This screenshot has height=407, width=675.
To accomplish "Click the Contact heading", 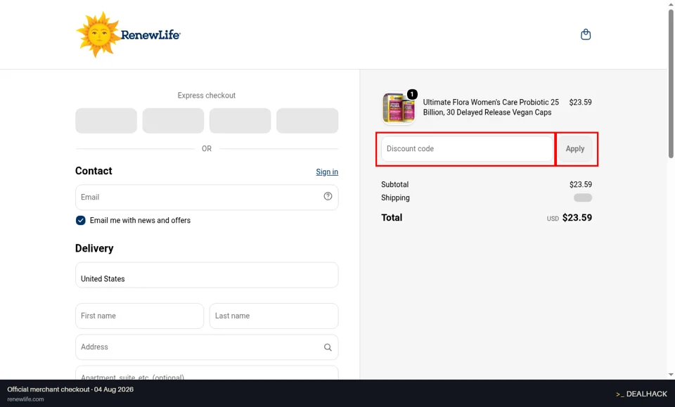I will coord(94,171).
